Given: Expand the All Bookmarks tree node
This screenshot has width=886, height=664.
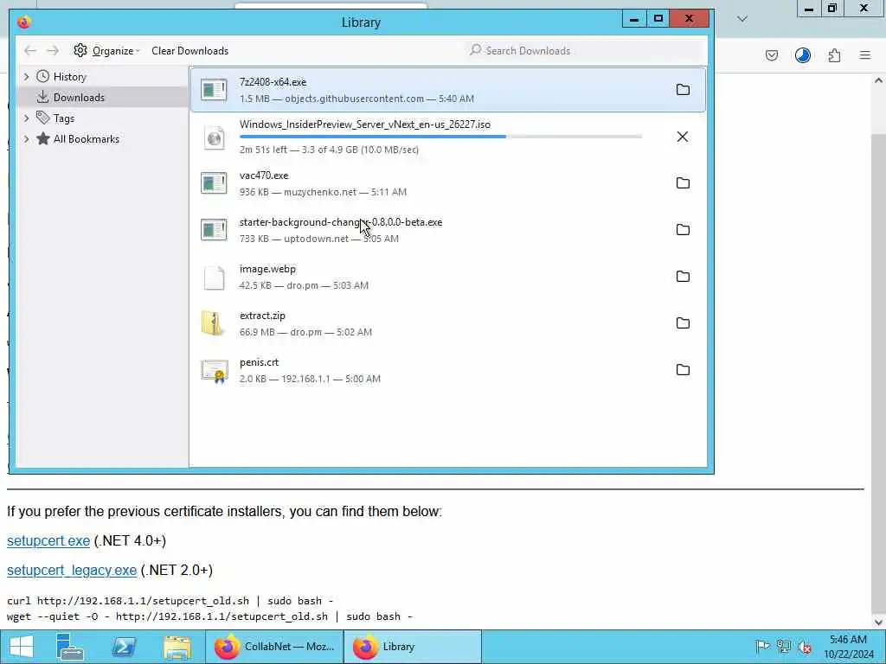Looking at the screenshot, I should pyautogui.click(x=26, y=139).
